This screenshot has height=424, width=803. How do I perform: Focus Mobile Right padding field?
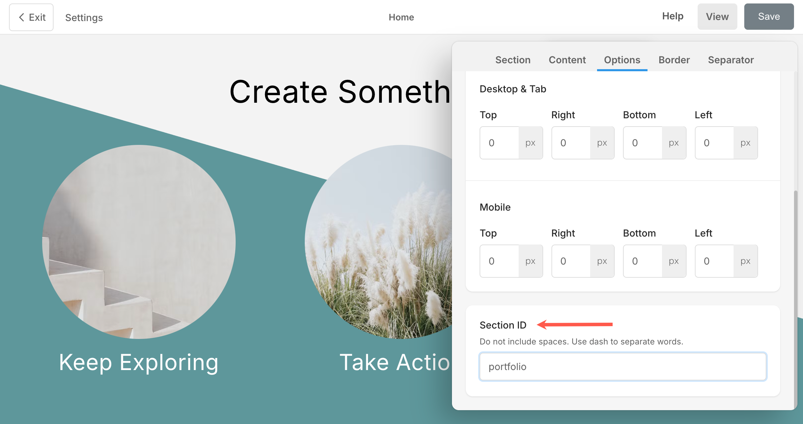[571, 261]
